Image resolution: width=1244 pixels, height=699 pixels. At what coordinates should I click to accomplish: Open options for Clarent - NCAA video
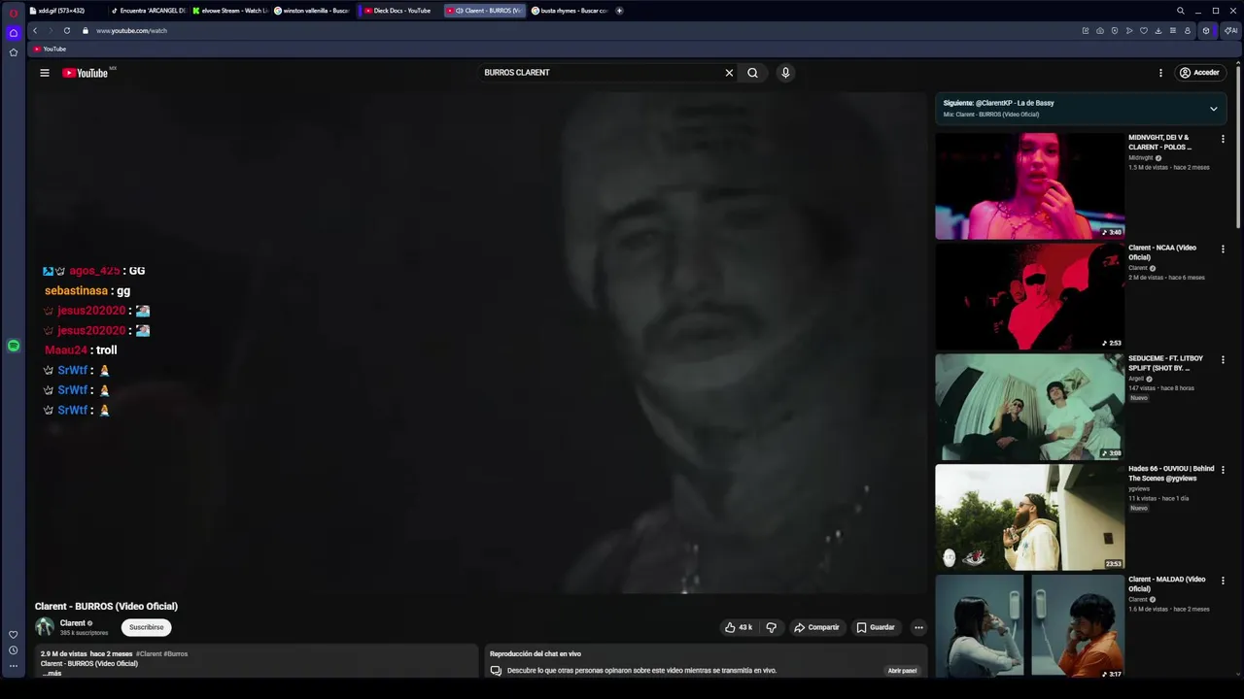click(1223, 249)
